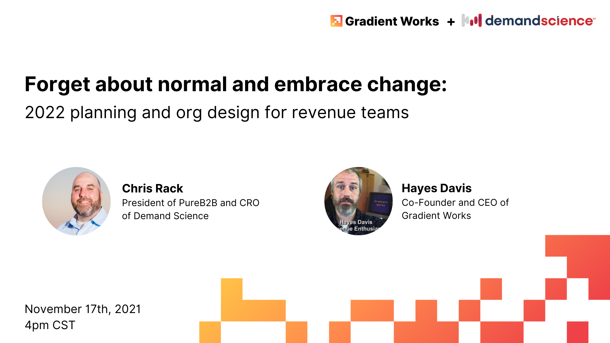Viewport: 610px width, 343px height.
Task: Click the demandscience wordmark
Action: click(540, 21)
